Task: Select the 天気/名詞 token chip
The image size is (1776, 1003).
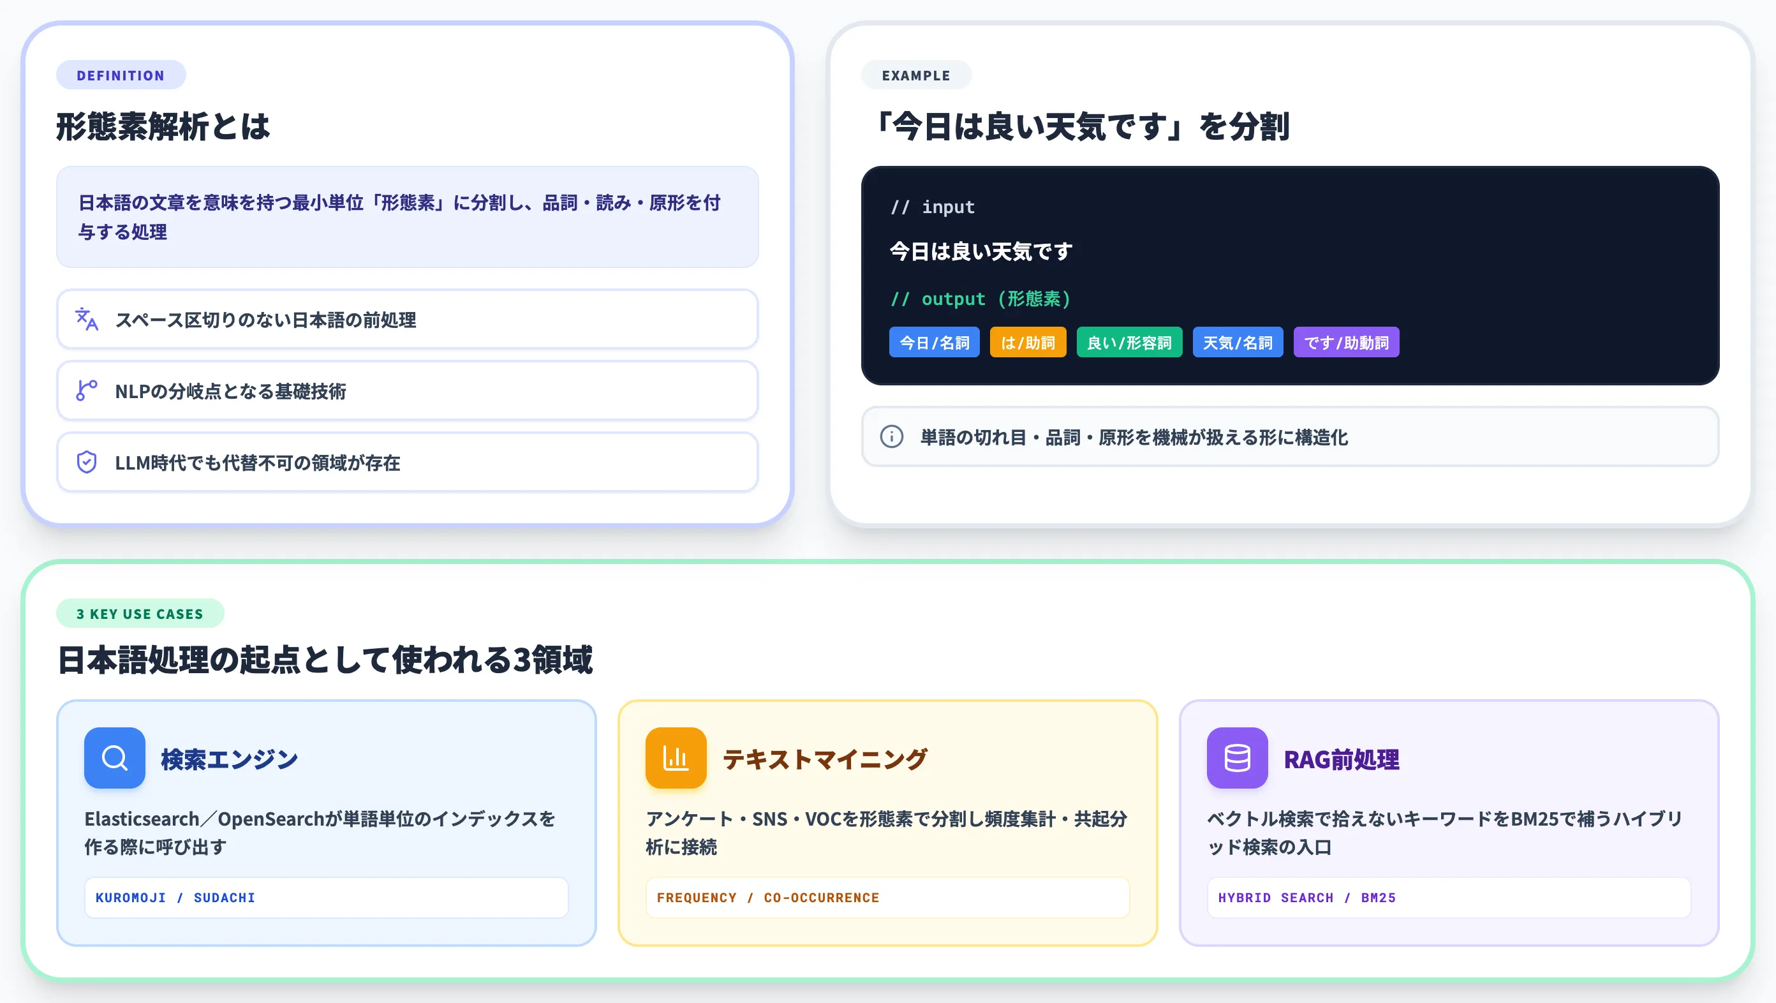Action: click(x=1238, y=343)
